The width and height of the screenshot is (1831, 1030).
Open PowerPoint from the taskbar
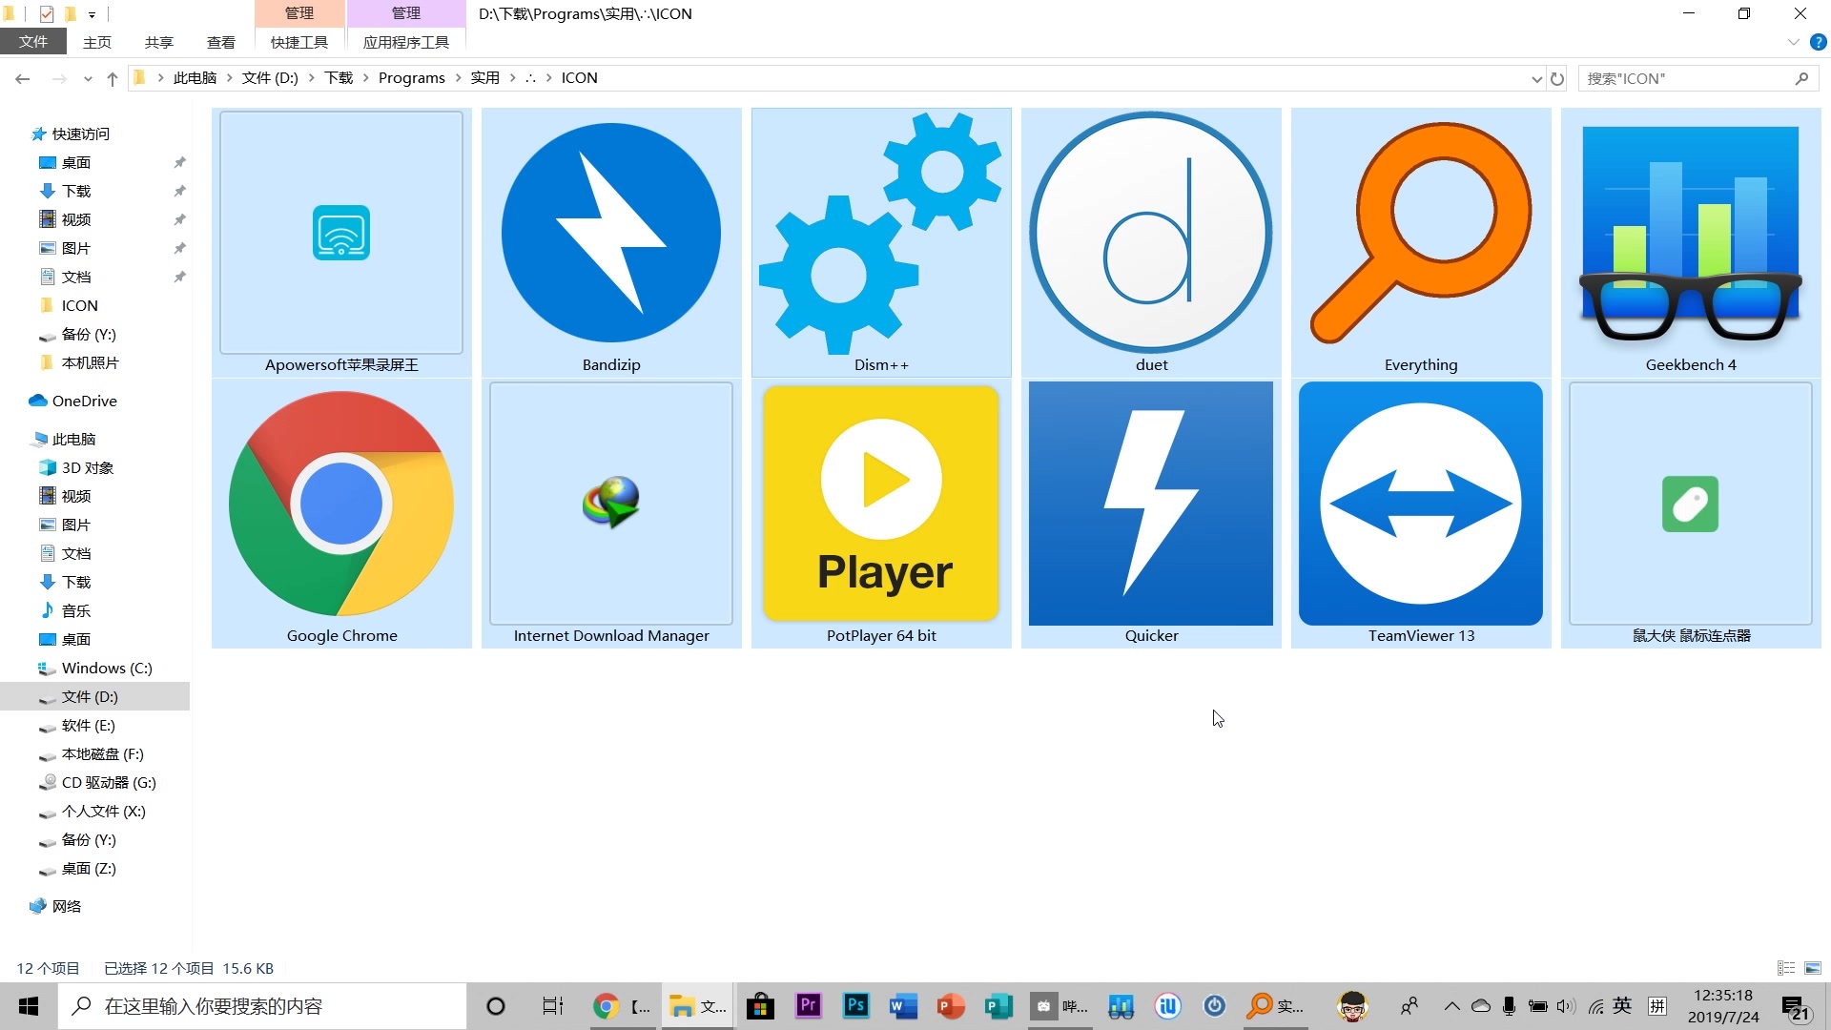[951, 1006]
